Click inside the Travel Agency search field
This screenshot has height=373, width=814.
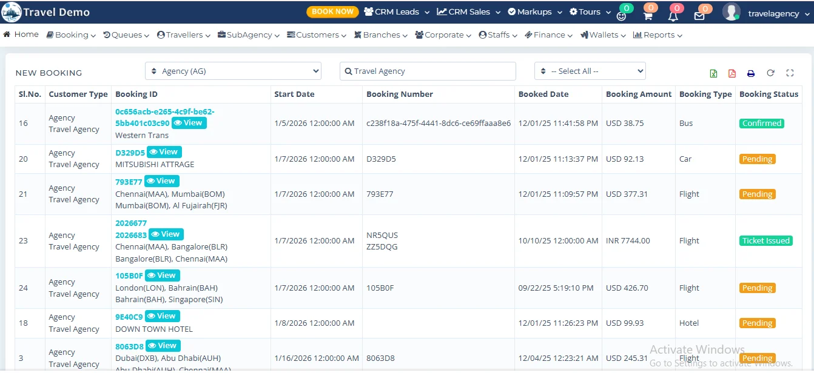(x=428, y=71)
